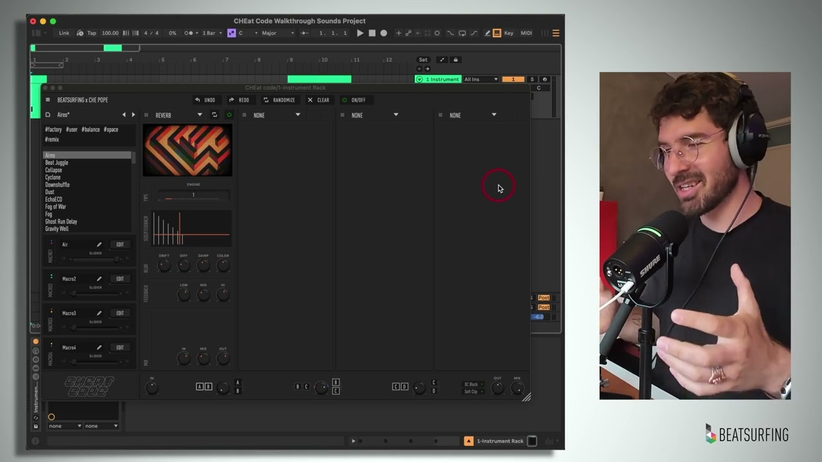Filter presets by #remix tag
This screenshot has width=822, height=462.
pyautogui.click(x=52, y=139)
